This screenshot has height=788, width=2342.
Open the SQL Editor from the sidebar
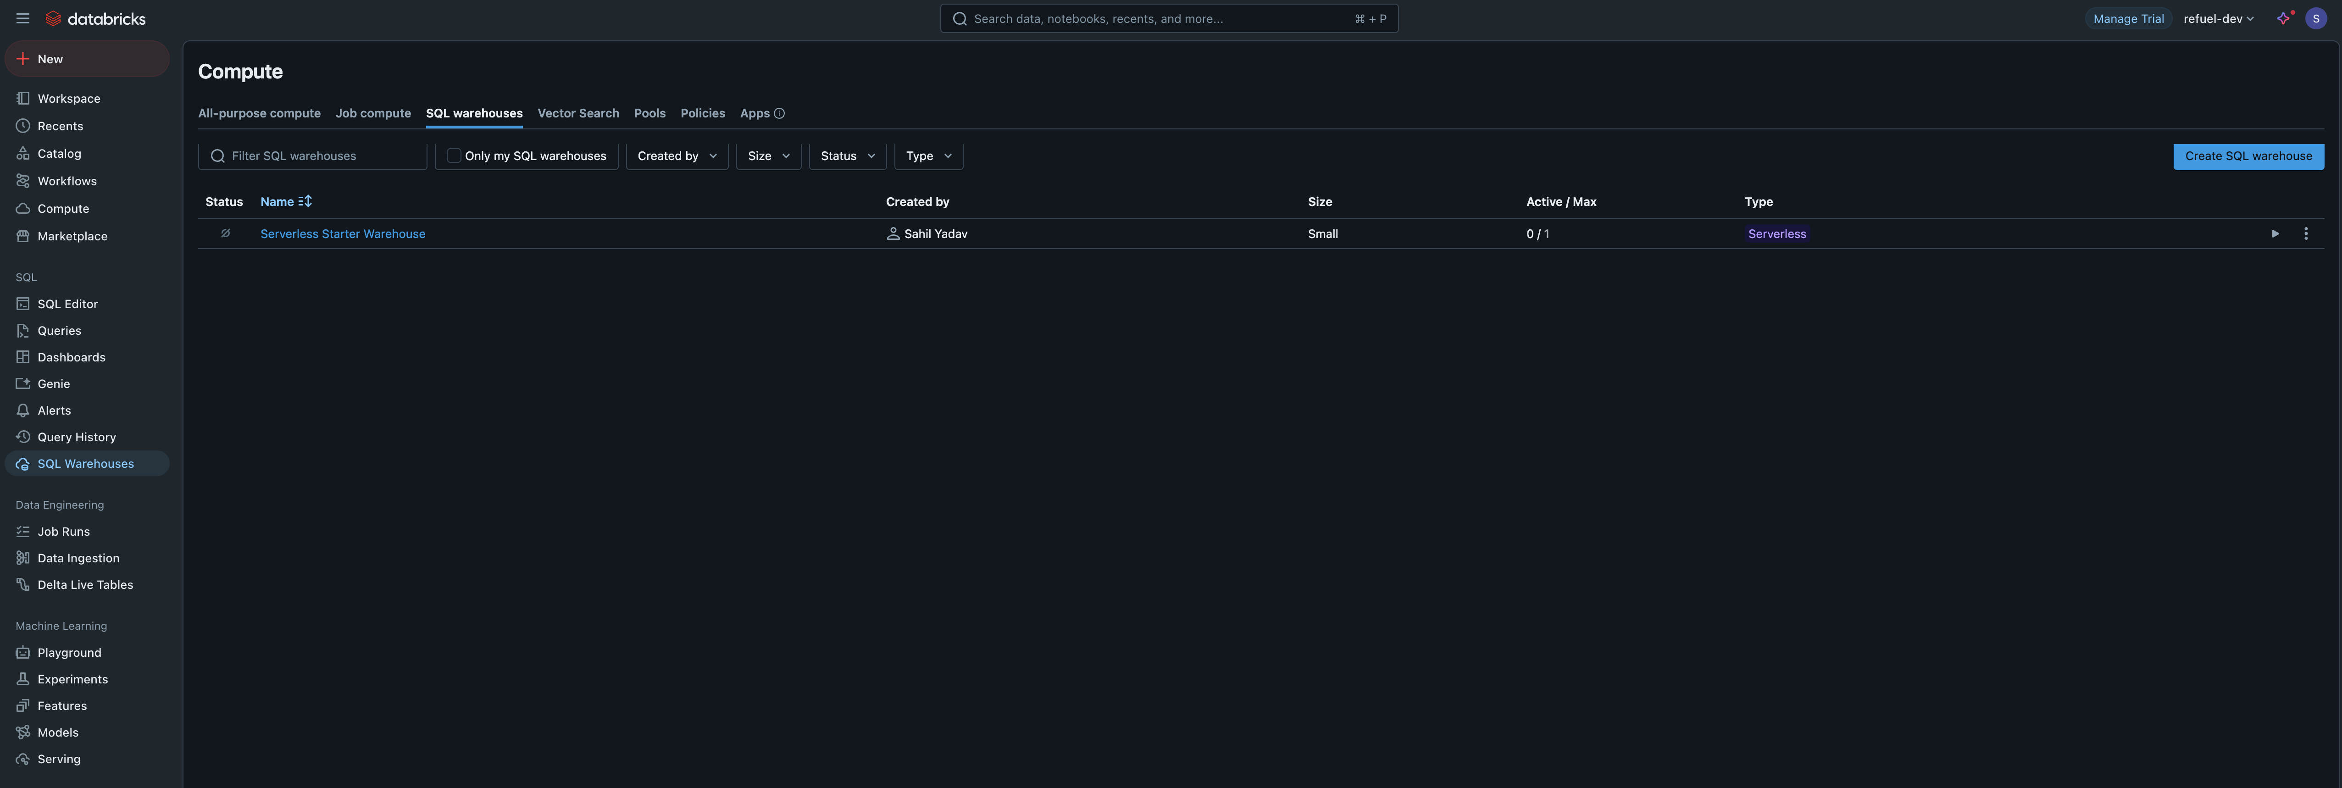tap(67, 304)
